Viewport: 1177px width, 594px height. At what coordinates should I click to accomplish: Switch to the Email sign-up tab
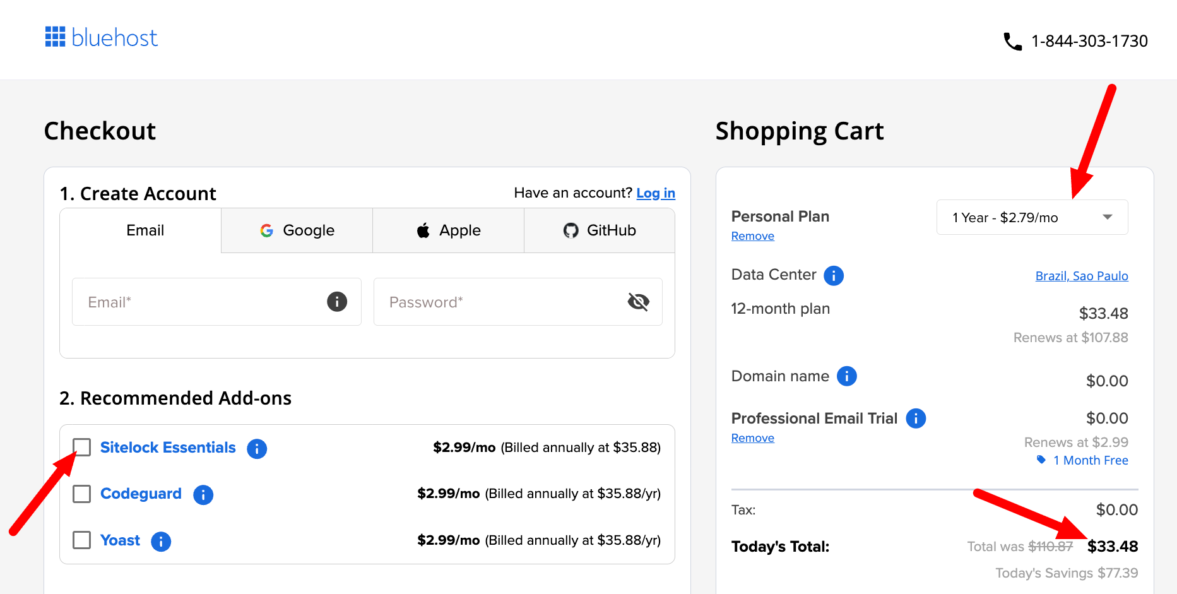point(145,230)
